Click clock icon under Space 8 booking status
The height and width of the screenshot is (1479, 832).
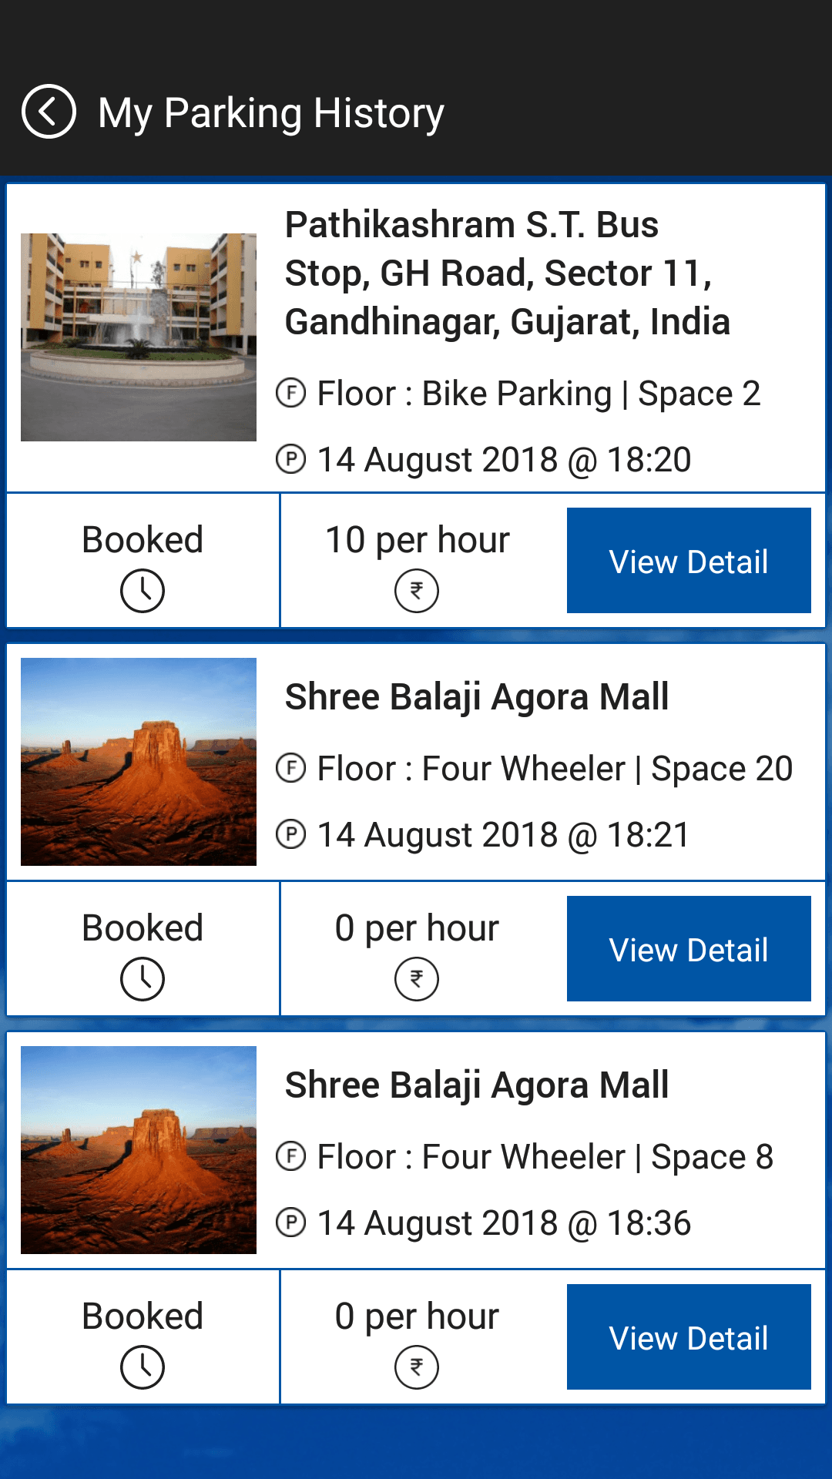143,1367
